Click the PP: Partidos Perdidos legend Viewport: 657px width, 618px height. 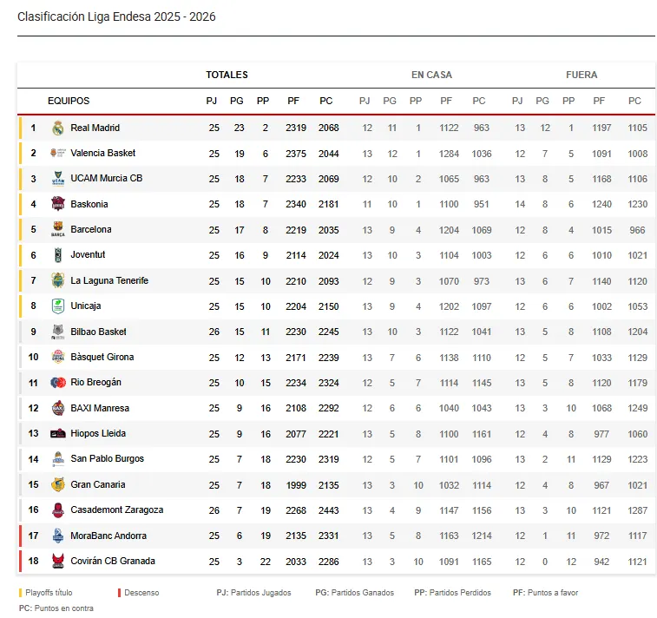[452, 593]
